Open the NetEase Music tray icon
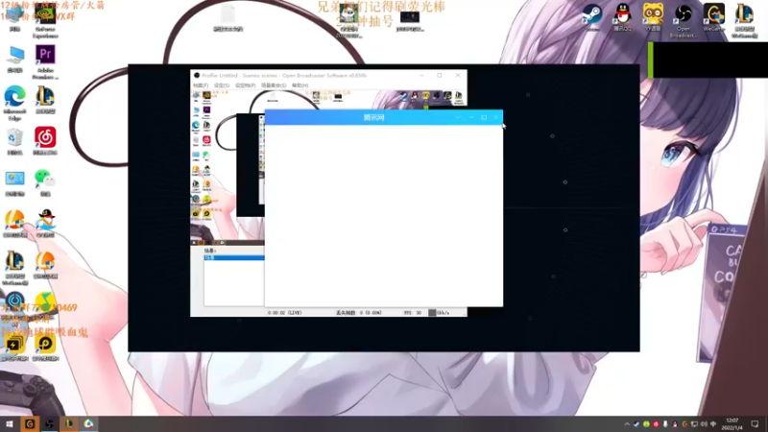 tap(656, 424)
